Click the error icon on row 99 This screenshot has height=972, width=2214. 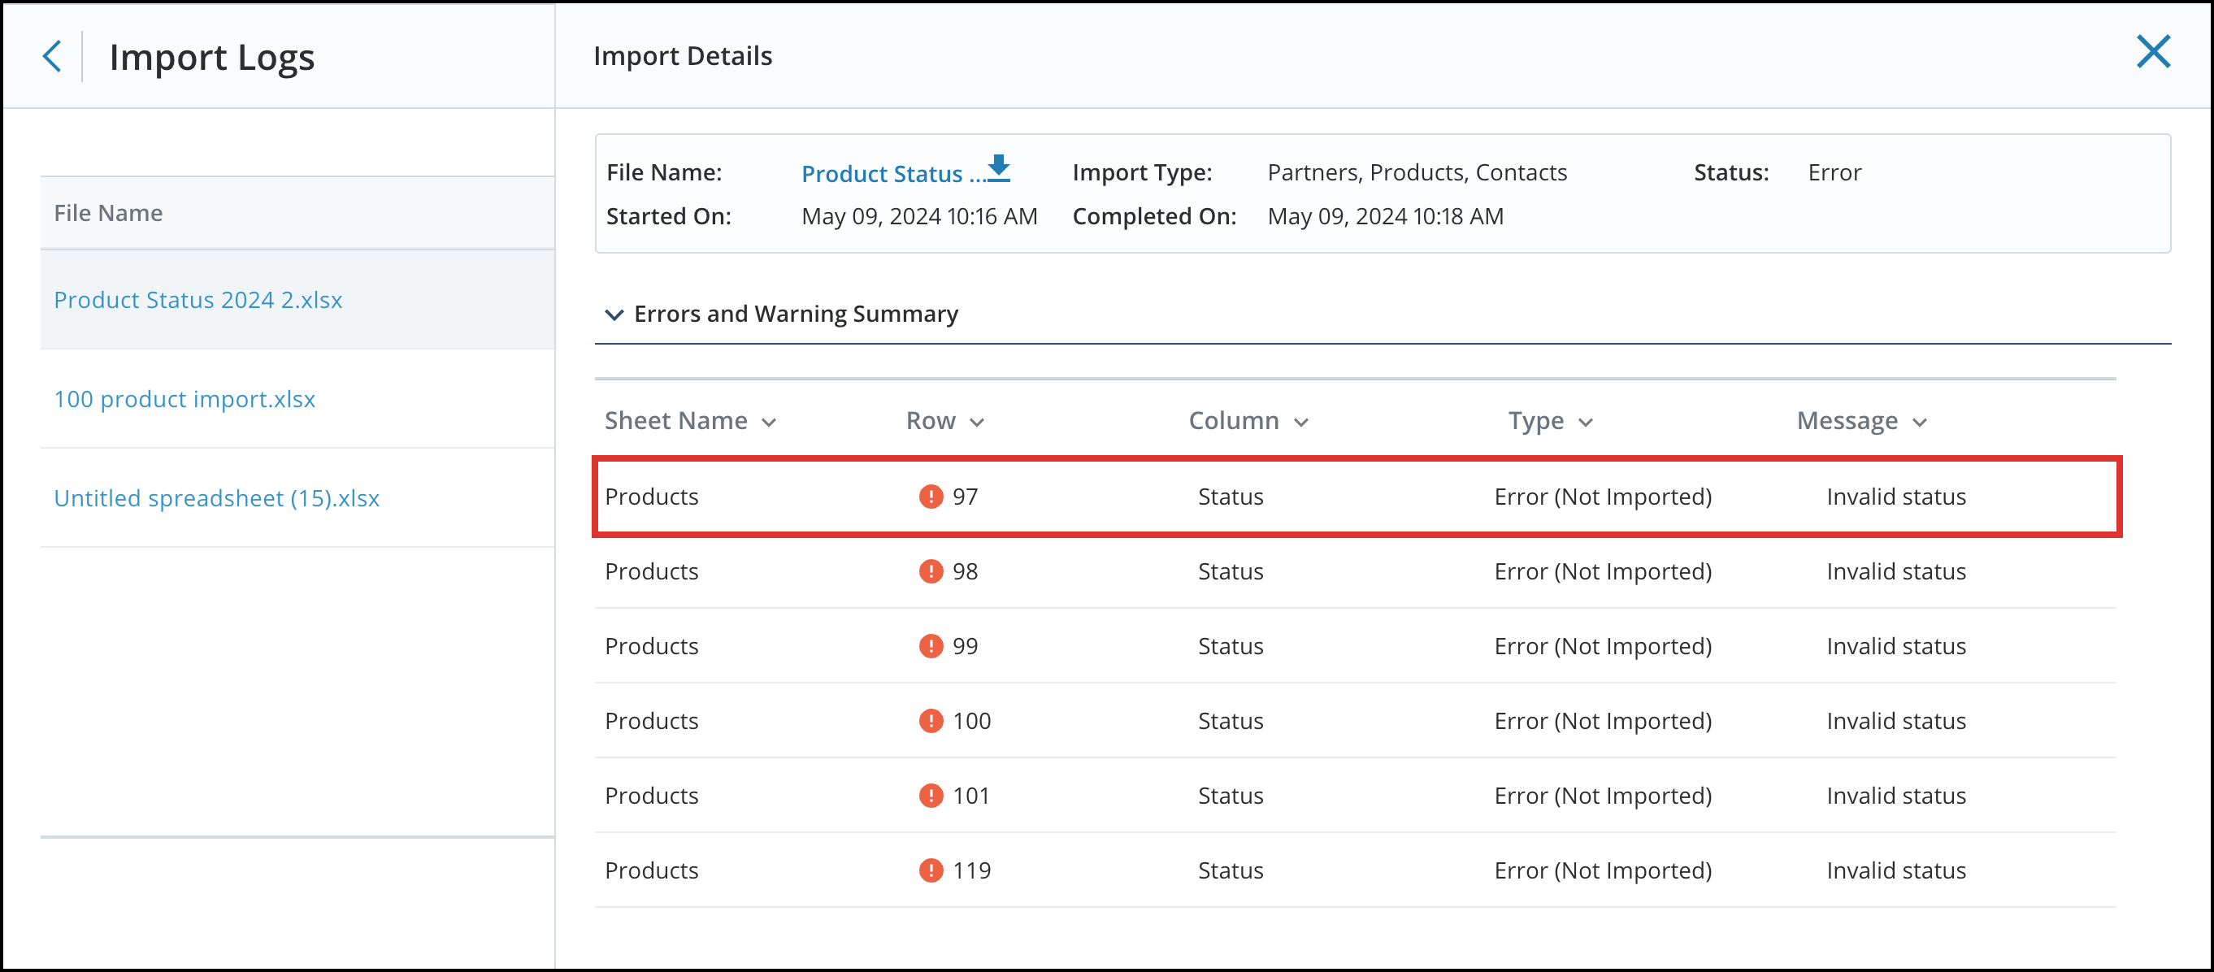(x=931, y=645)
